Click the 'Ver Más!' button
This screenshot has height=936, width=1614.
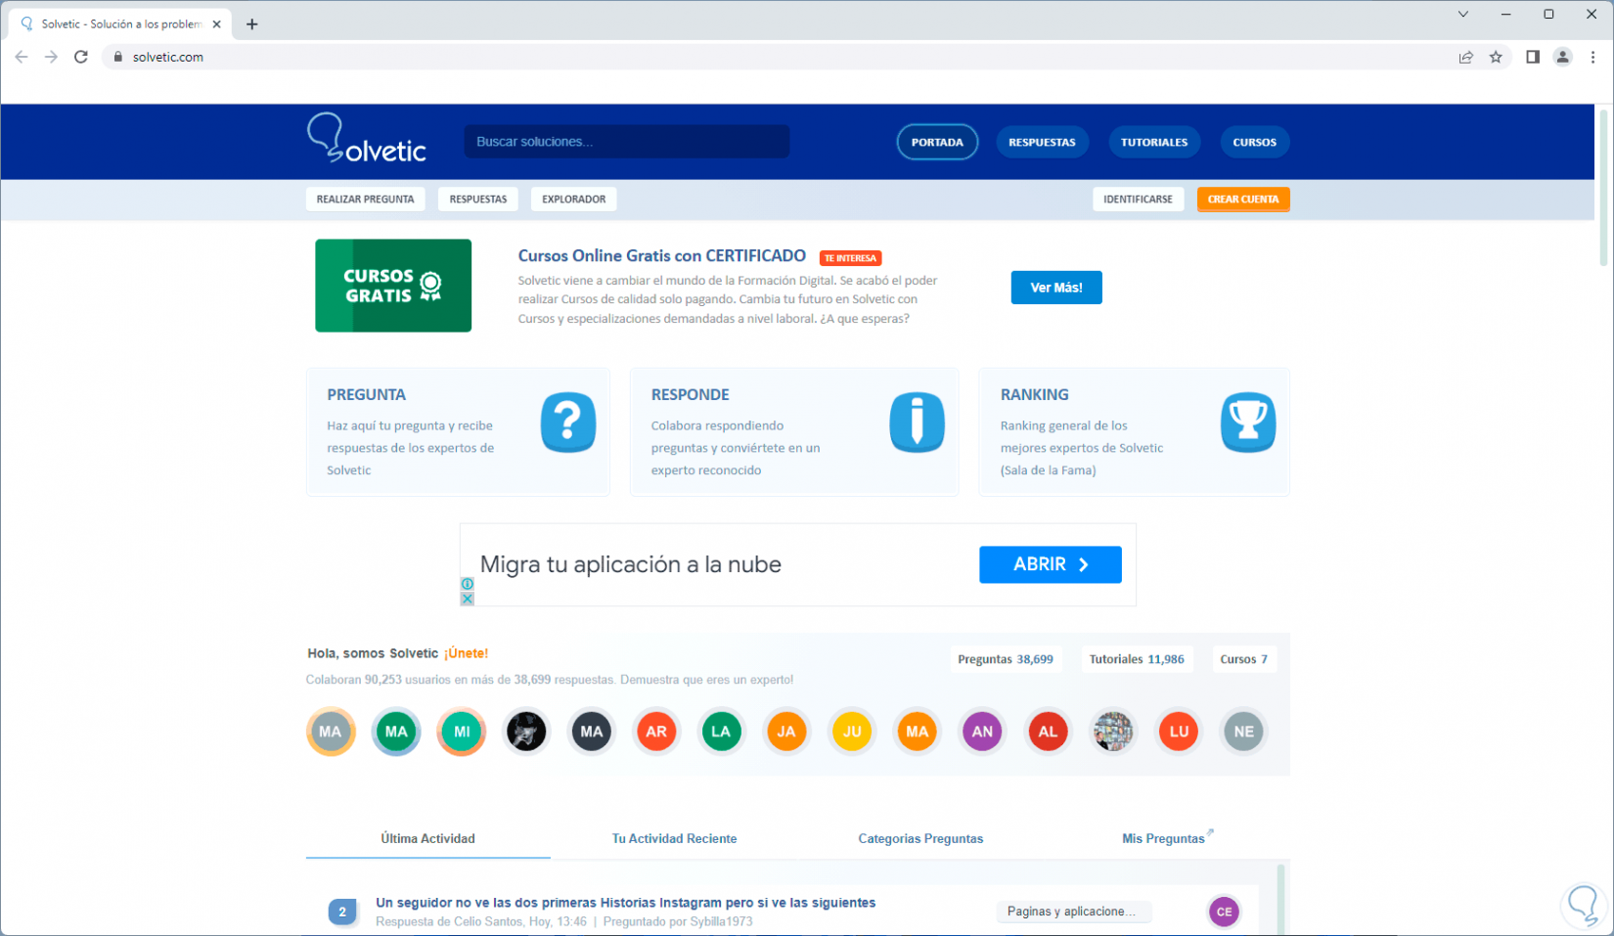(1056, 288)
